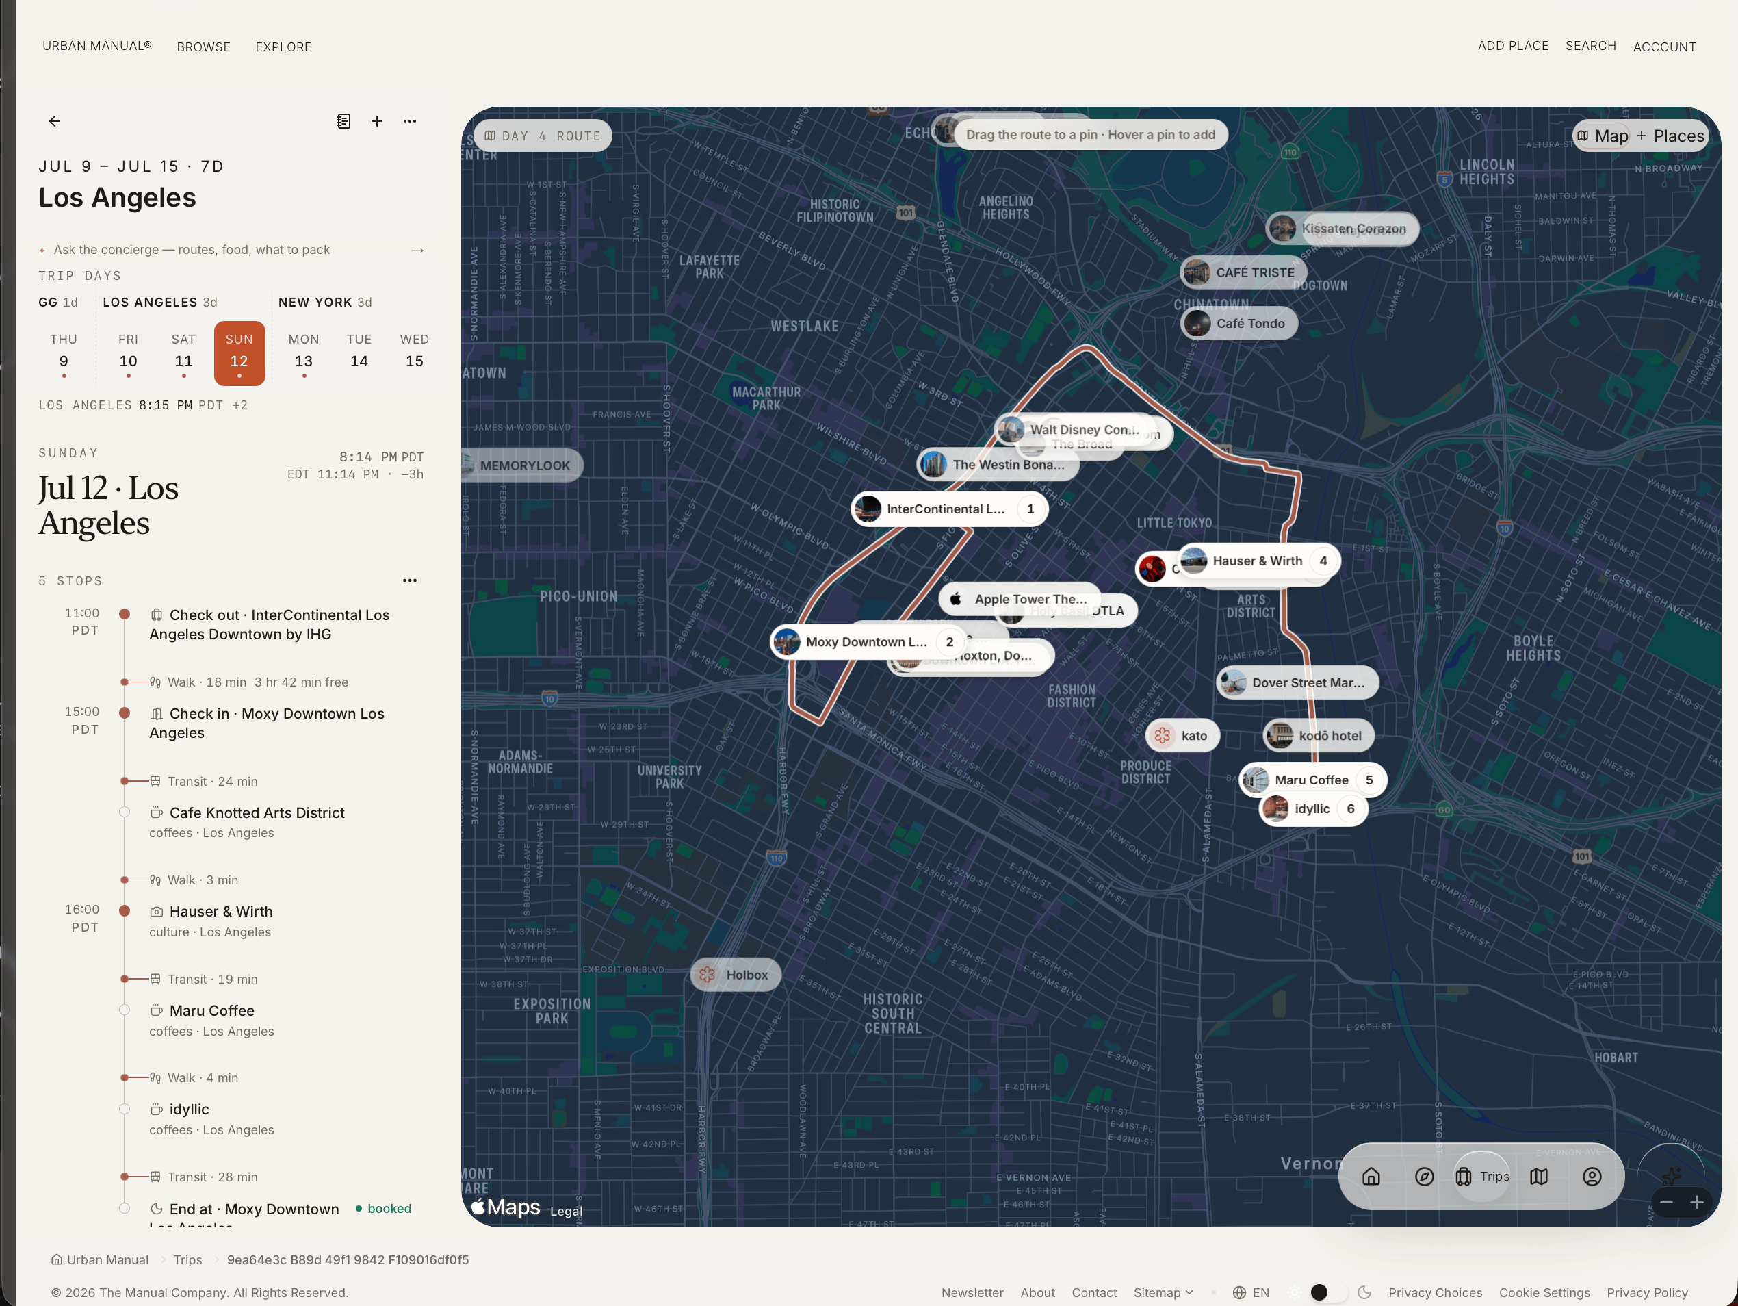Screen dimensions: 1738x1306
Task: Open the map icon in floating dock
Action: (x=1538, y=1177)
